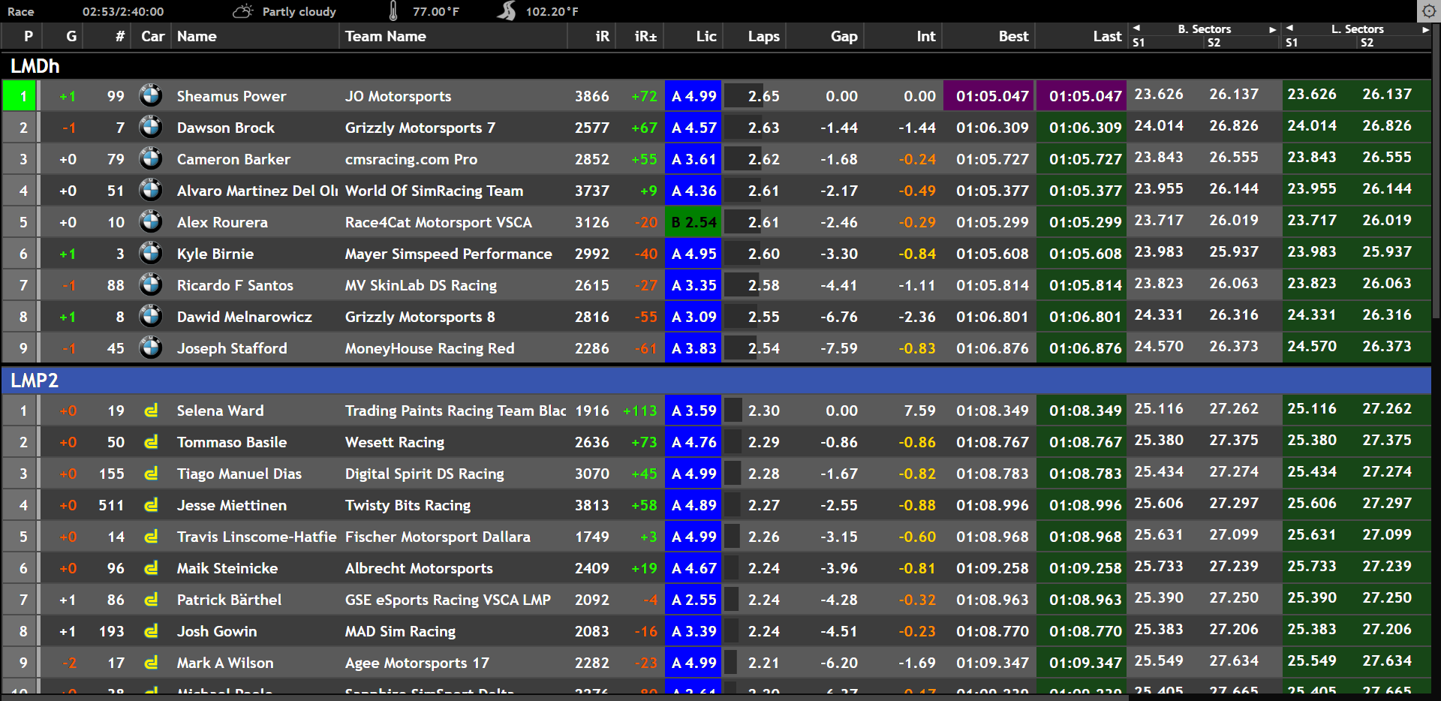This screenshot has width=1441, height=701.
Task: Click Josh Gowin's Dallara car logo
Action: [151, 631]
